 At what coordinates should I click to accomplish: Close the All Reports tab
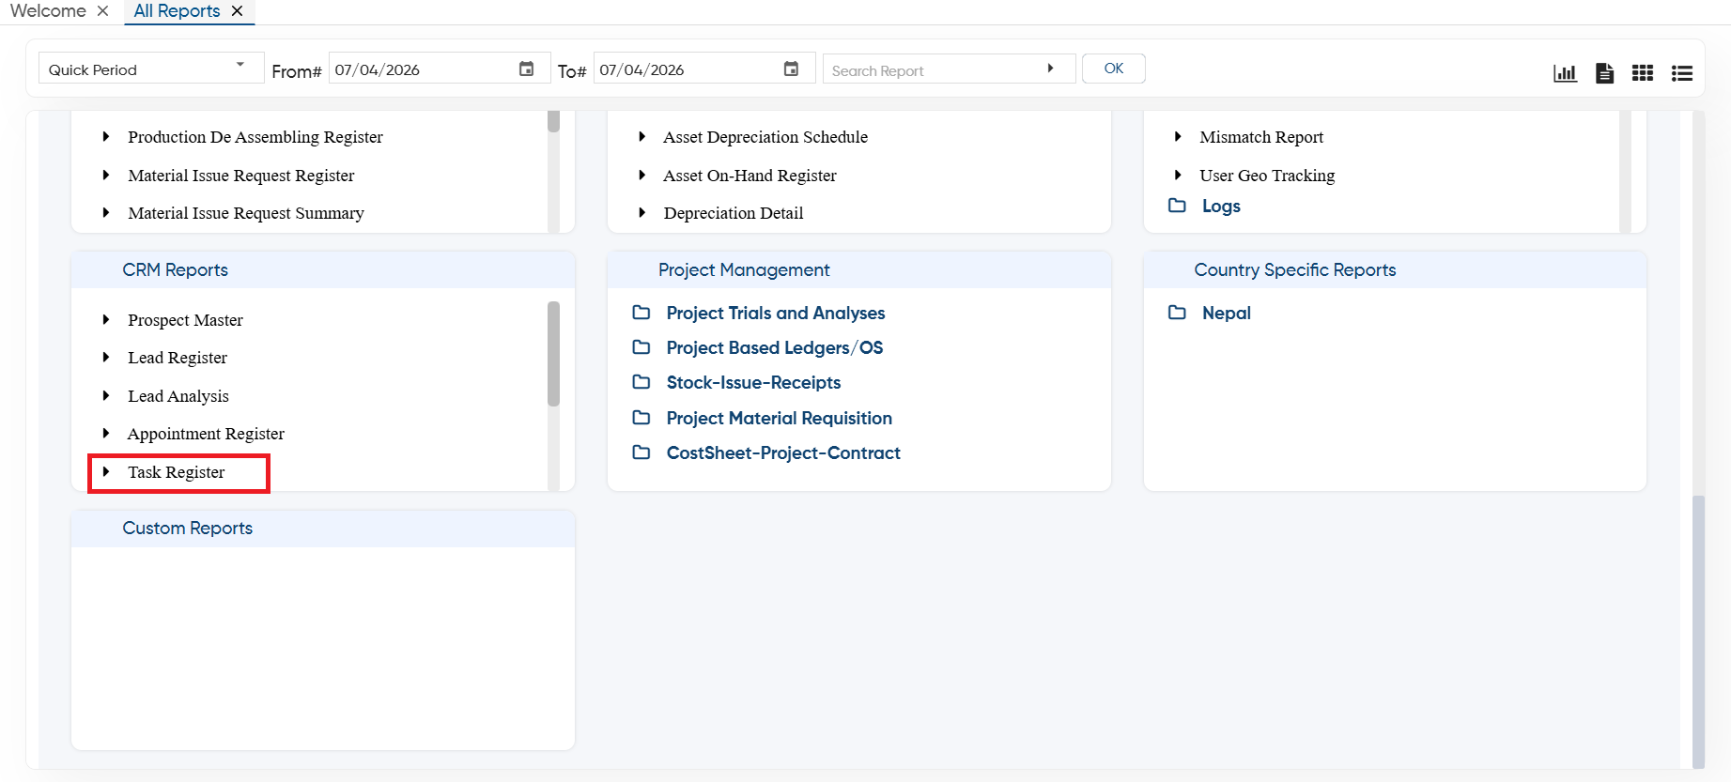238,11
